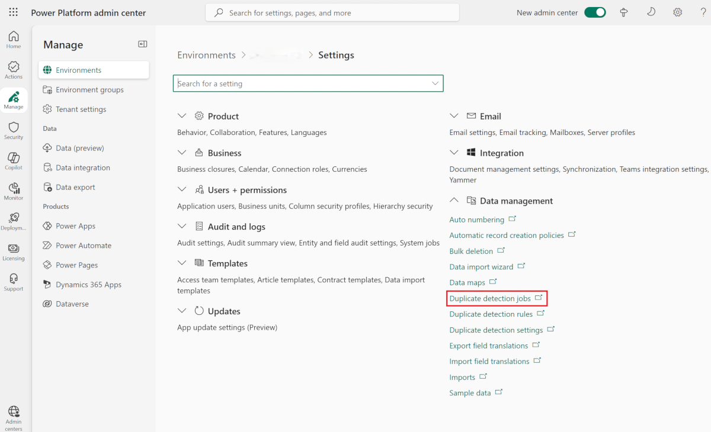Select the Manage rail icon
Screen dimensions: 711x432
tap(14, 100)
